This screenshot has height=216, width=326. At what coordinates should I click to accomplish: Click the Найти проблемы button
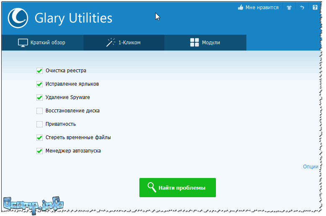[177, 188]
